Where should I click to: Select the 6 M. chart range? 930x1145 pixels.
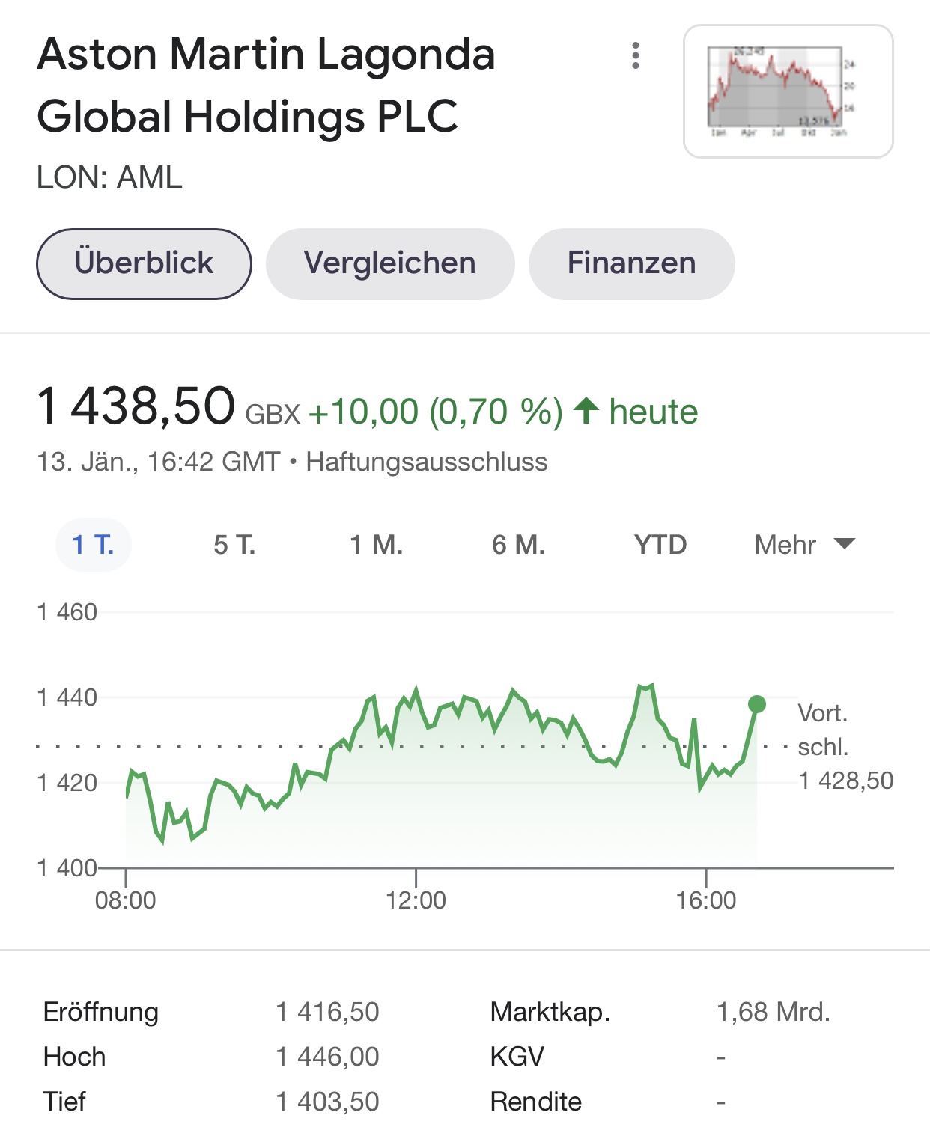coord(518,544)
